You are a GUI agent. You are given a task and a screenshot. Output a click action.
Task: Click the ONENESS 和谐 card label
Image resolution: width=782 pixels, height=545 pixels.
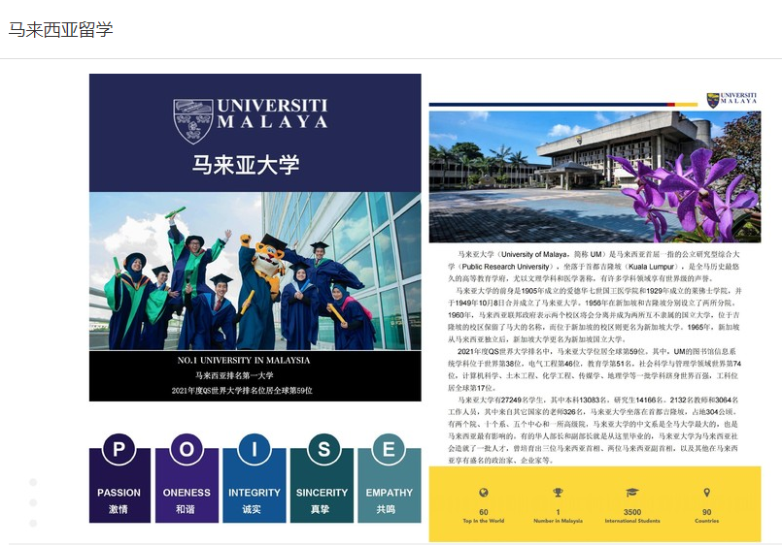[187, 500]
